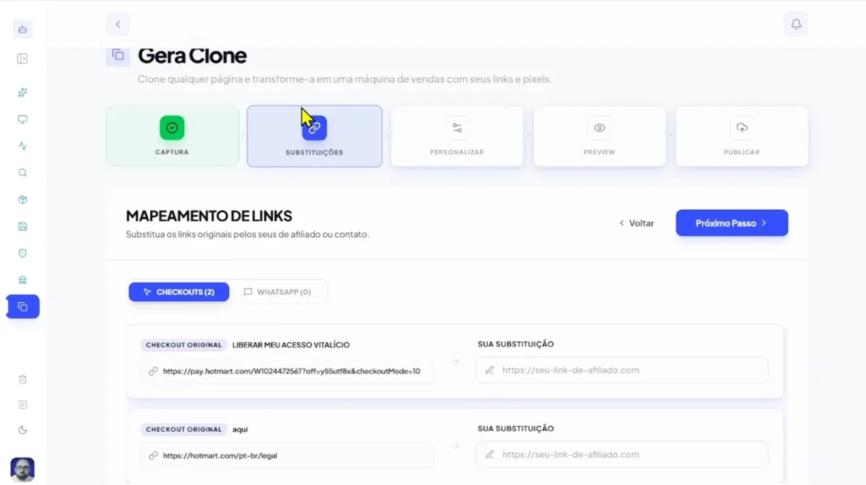Open the shield security section from sidebar
Viewport: 866px width, 485px height.
[22, 253]
